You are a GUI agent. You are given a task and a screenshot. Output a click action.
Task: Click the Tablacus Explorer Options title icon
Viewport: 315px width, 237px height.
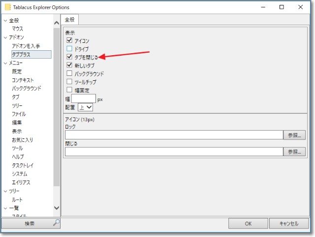click(7, 7)
